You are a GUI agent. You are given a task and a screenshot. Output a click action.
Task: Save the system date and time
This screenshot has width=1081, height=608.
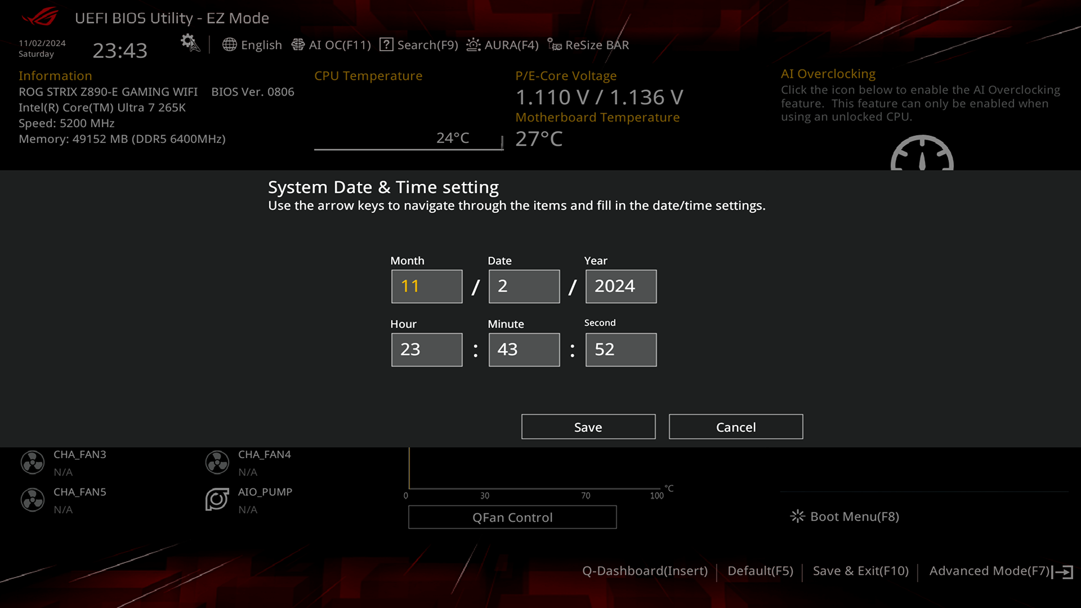click(587, 427)
